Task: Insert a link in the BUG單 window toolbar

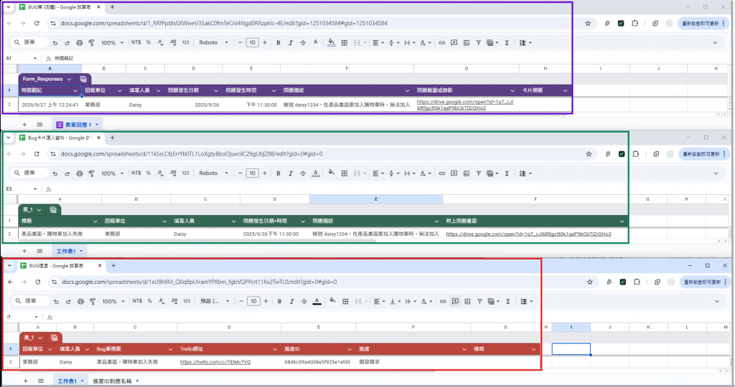Action: [x=441, y=42]
